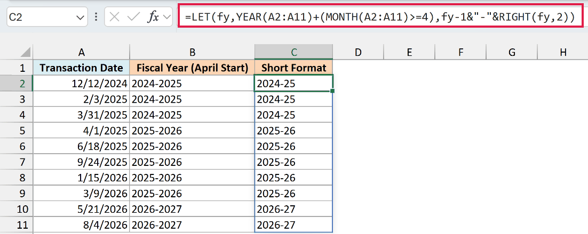Select cell with date 6/18/2025
This screenshot has width=588, height=234.
point(81,146)
